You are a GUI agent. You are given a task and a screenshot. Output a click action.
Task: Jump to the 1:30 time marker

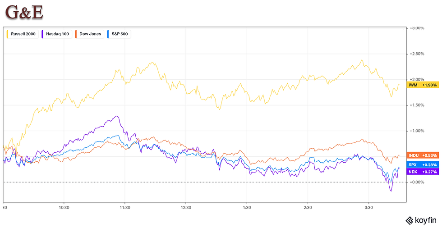point(247,208)
